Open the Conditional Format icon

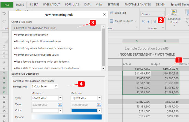pos(174,13)
